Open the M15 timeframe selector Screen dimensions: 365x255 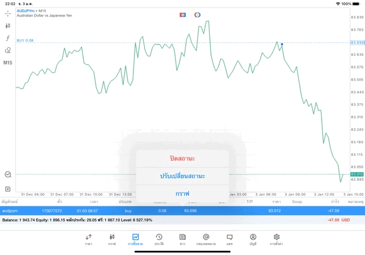[8, 63]
